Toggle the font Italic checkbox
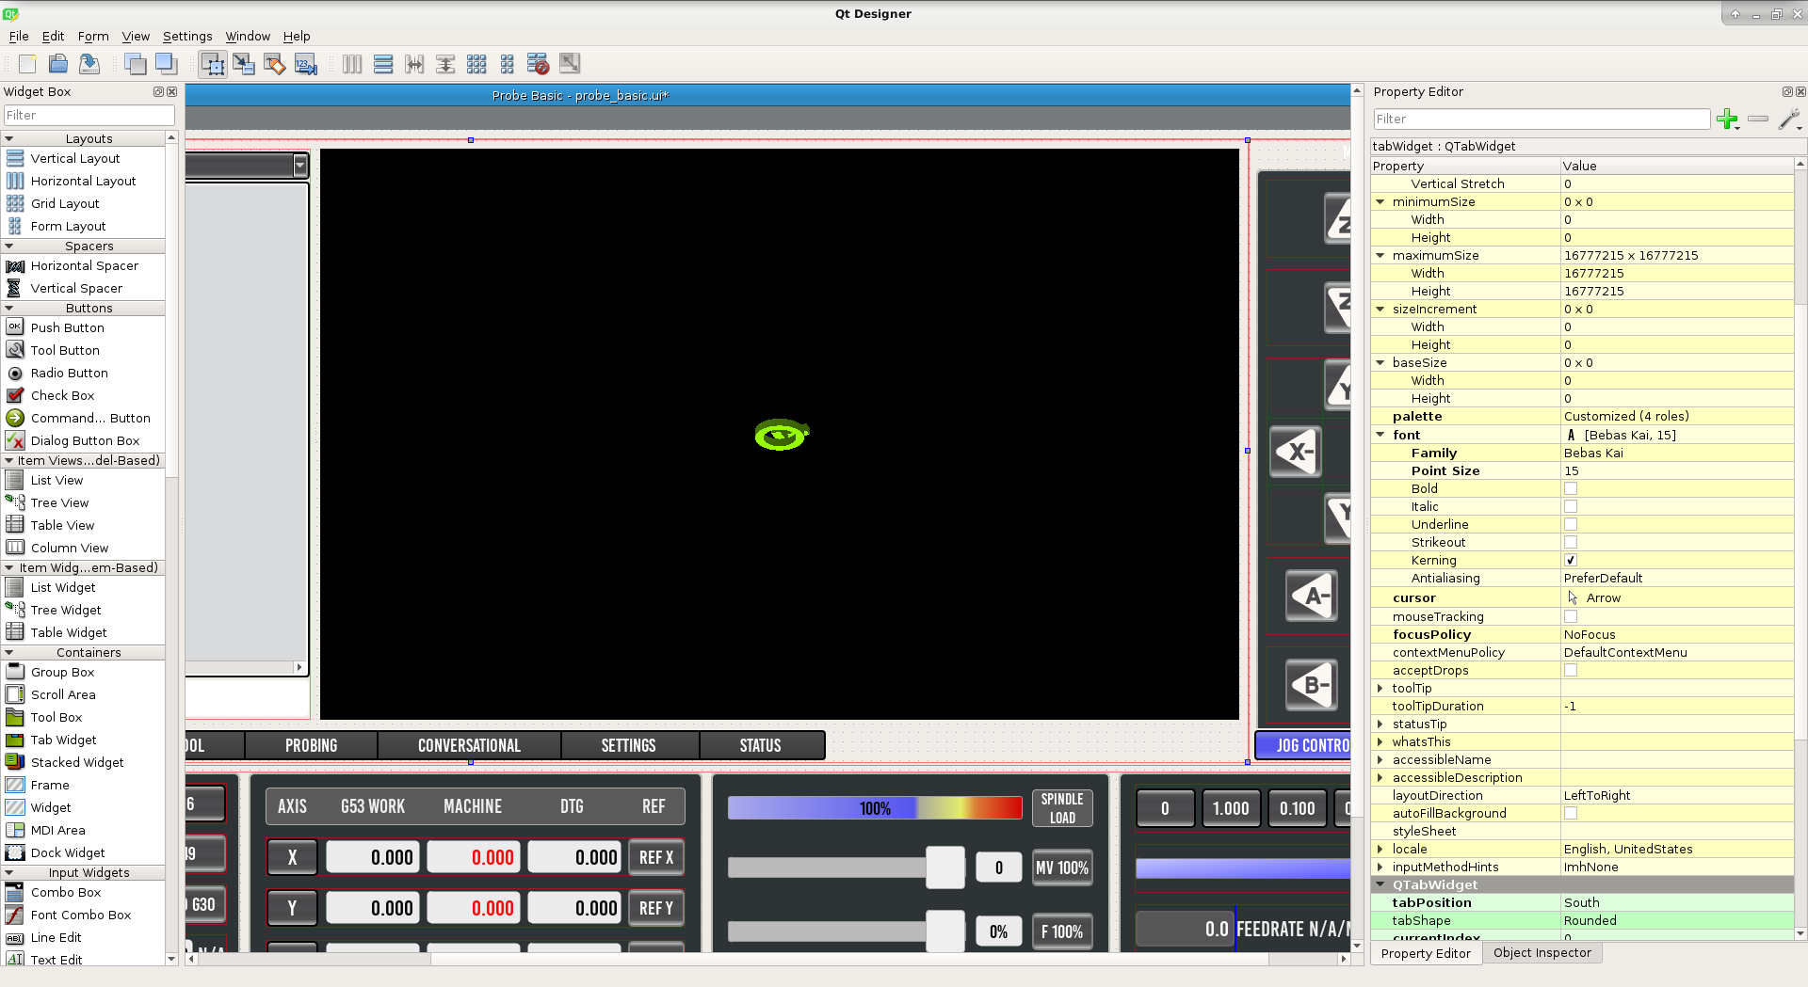The image size is (1808, 987). pos(1571,506)
